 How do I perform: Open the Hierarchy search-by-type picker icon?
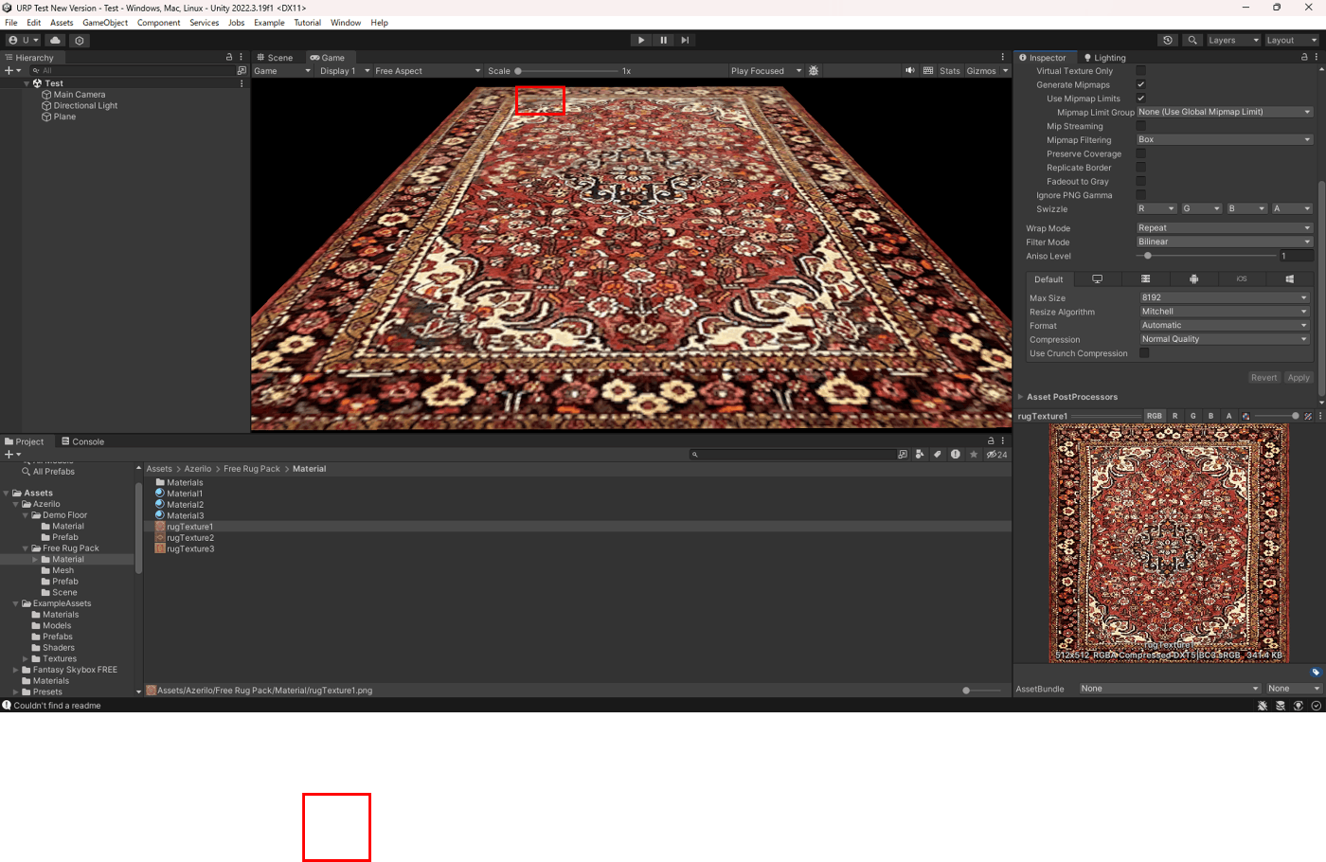pyautogui.click(x=242, y=71)
